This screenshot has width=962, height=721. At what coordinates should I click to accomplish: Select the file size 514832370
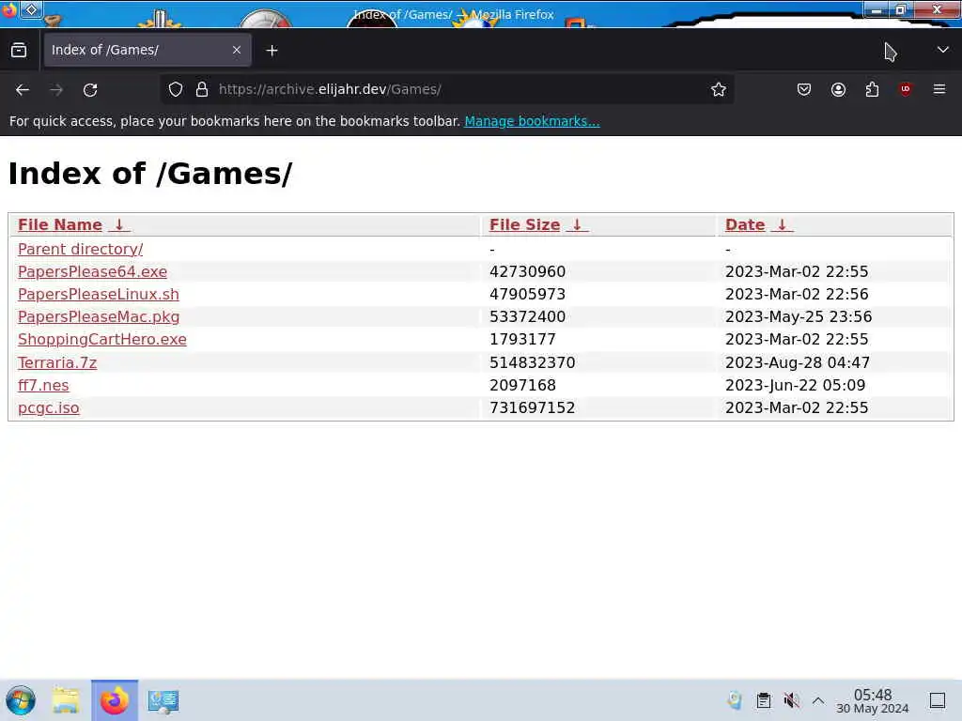(x=533, y=362)
